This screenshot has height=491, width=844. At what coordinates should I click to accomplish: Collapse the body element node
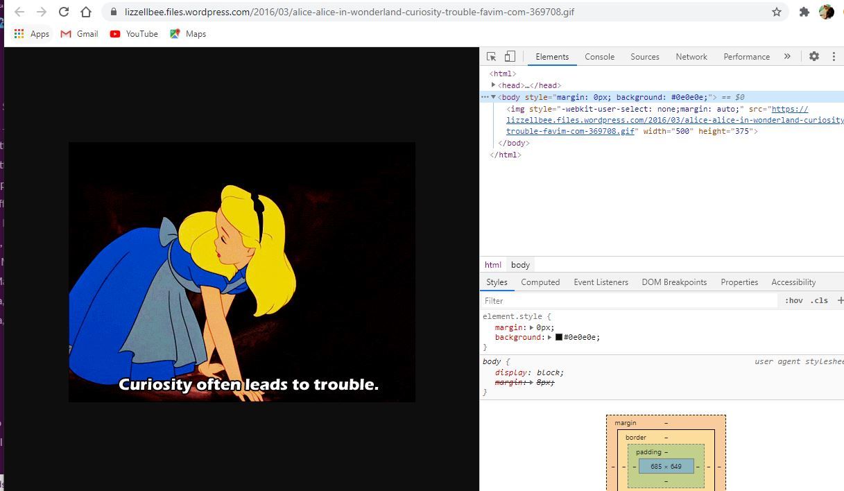click(493, 97)
